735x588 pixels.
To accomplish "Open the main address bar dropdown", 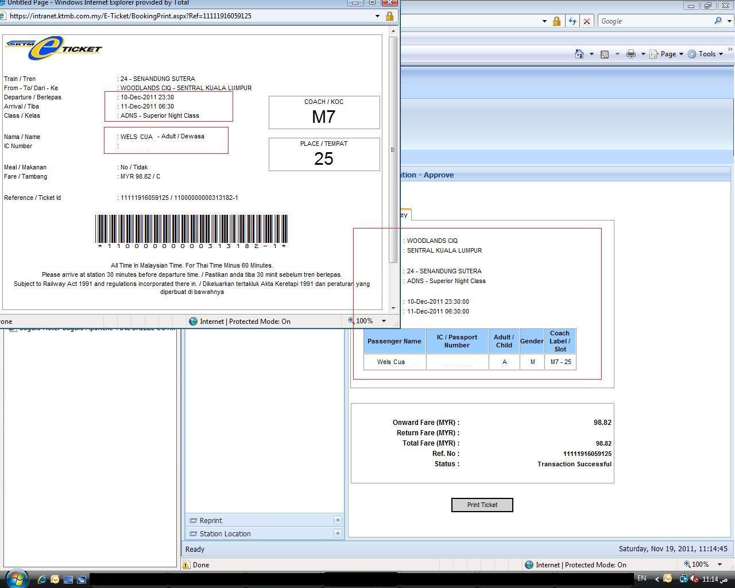I will [544, 21].
